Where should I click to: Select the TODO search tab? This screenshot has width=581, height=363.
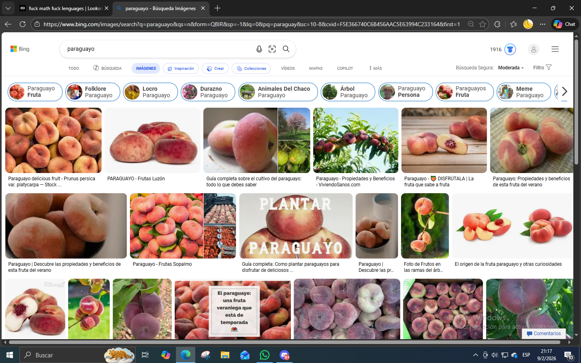(74, 69)
